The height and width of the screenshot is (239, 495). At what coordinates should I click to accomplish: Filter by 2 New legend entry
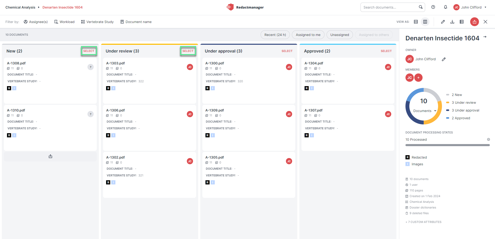[454, 95]
